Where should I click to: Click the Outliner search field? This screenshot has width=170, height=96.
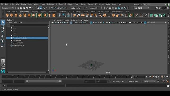coord(29,25)
